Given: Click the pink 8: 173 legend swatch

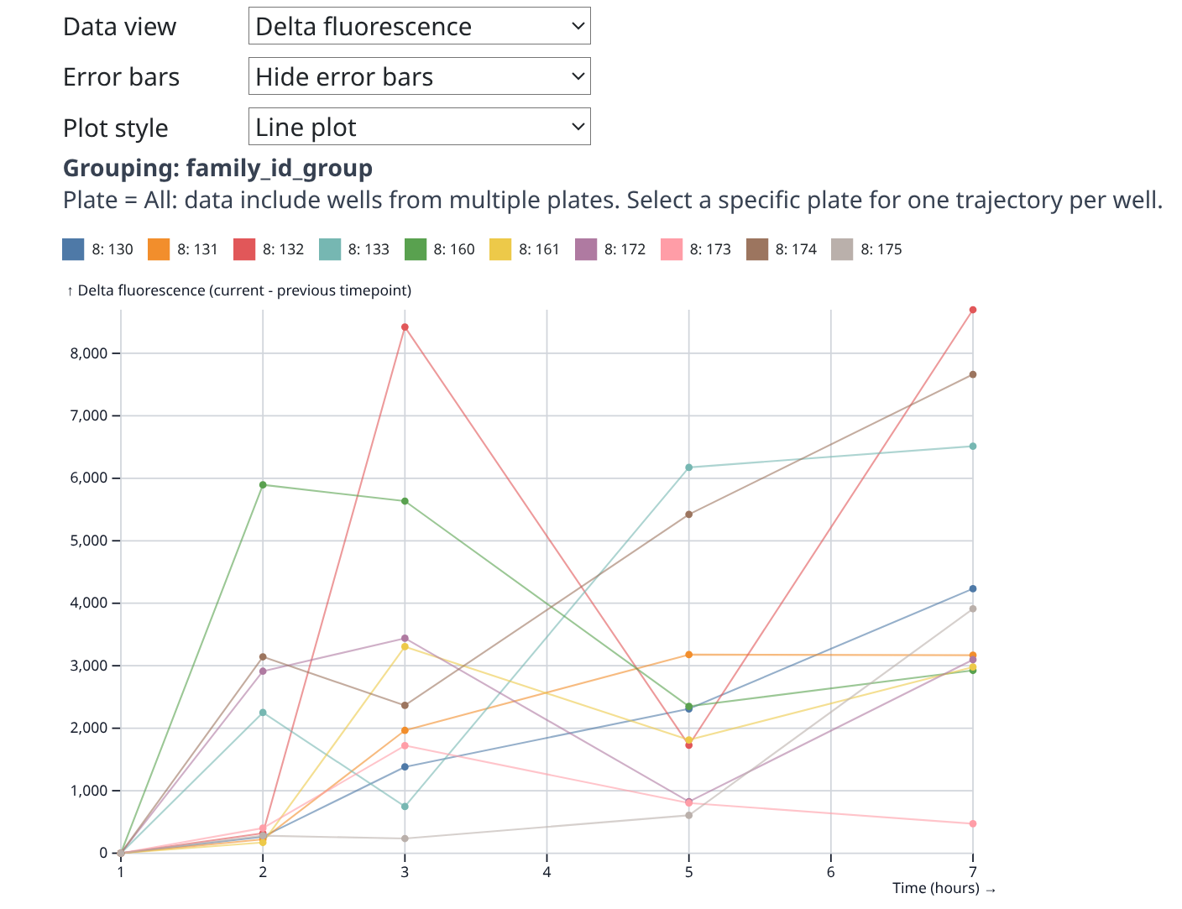Looking at the screenshot, I should coord(672,249).
